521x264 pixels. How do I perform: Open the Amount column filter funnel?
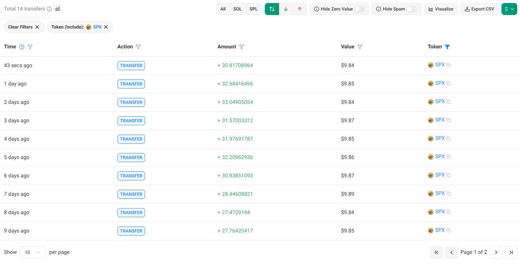coord(241,47)
